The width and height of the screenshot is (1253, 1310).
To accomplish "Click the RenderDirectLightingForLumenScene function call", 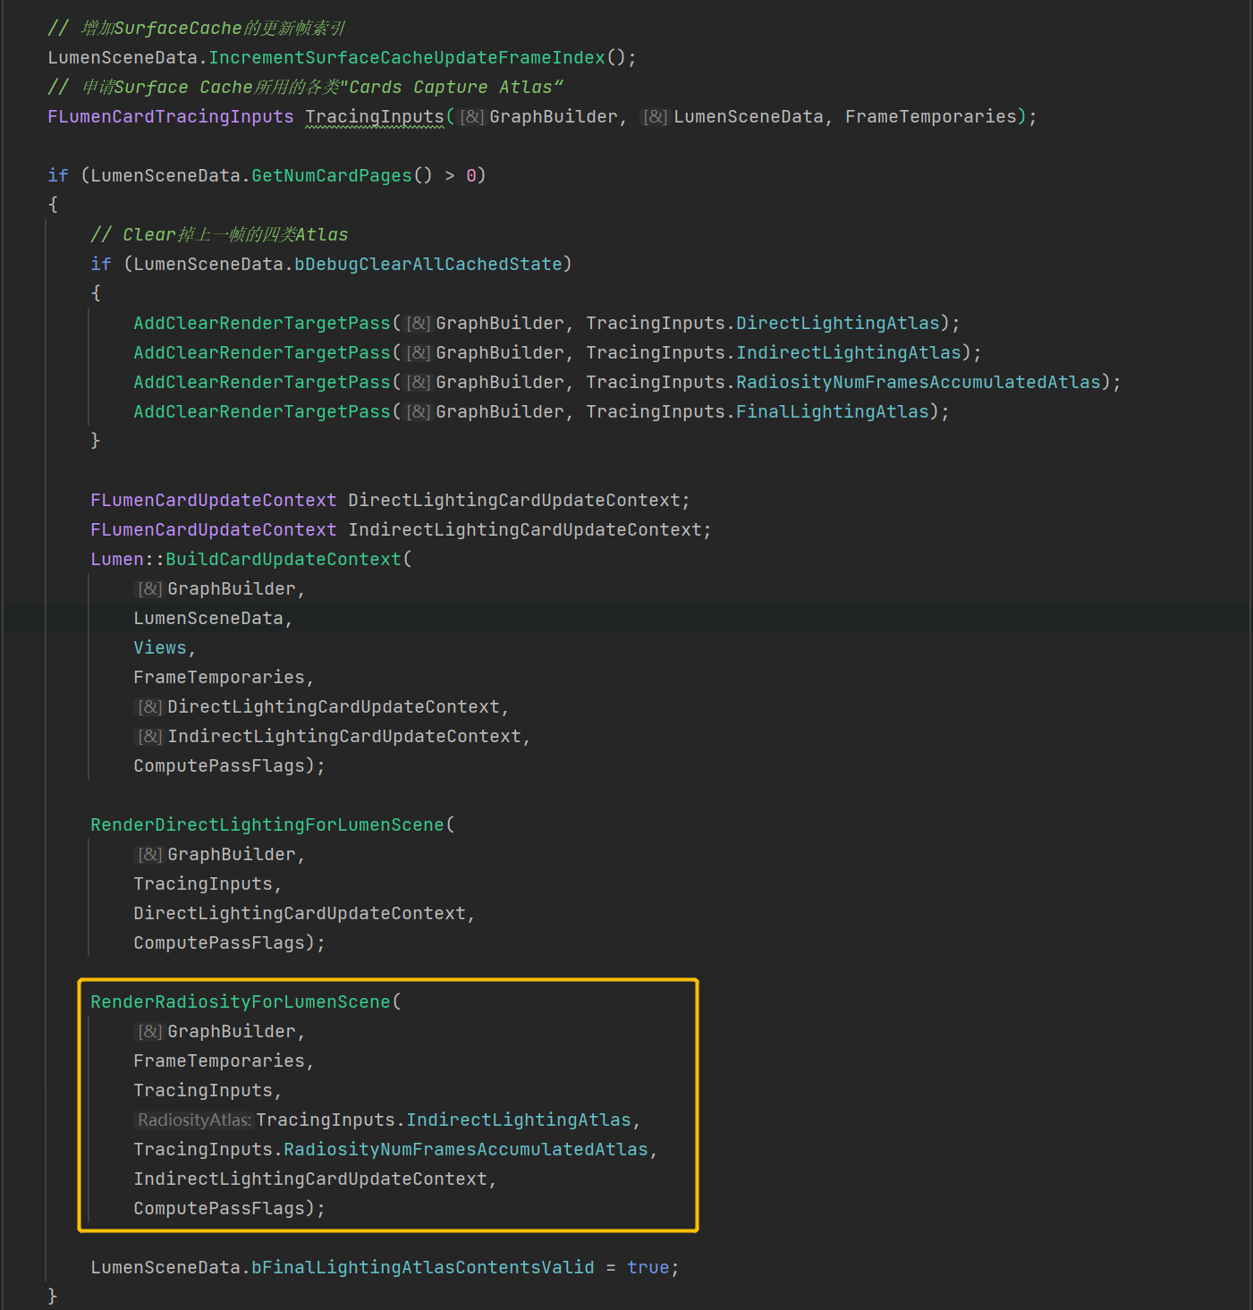I will pyautogui.click(x=267, y=825).
